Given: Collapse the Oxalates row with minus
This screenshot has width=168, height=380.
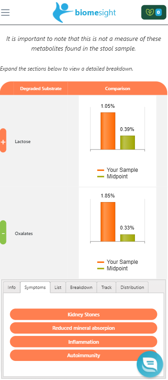Looking at the screenshot, I should point(3,233).
